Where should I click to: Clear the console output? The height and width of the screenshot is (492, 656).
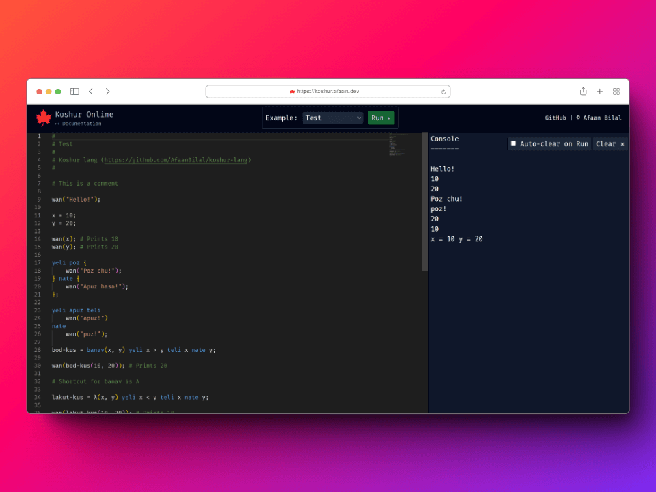click(x=610, y=144)
